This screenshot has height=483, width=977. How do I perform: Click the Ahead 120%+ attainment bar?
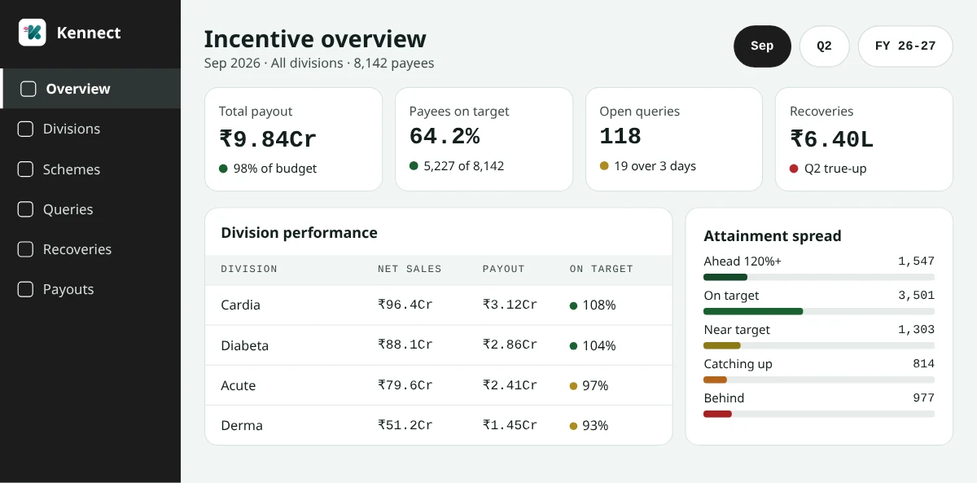pos(819,278)
